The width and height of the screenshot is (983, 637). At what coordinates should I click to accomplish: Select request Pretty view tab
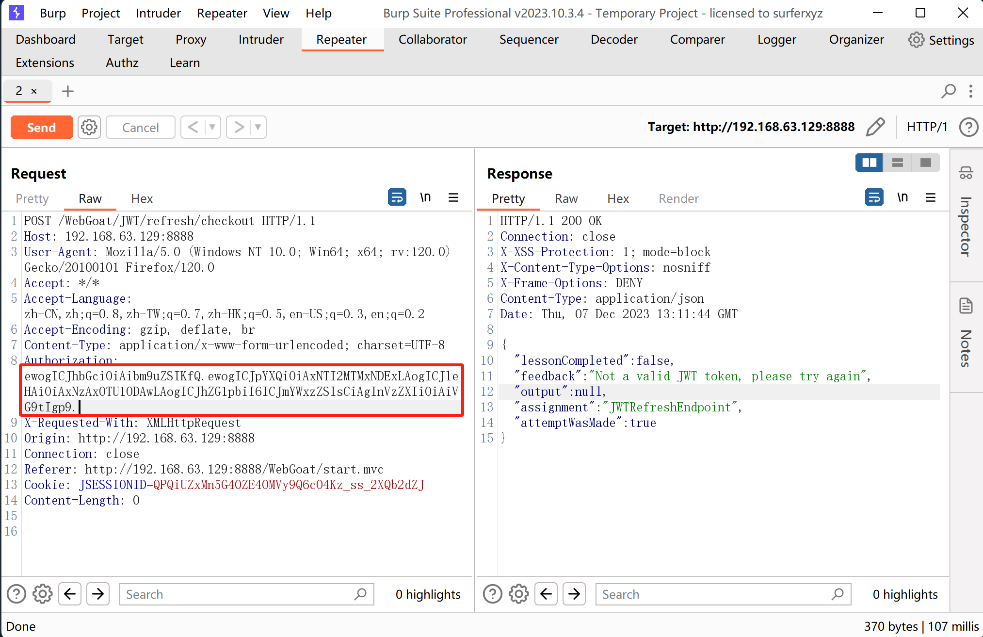tap(32, 198)
